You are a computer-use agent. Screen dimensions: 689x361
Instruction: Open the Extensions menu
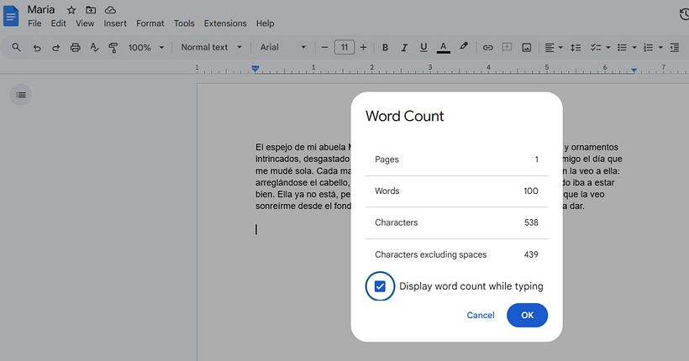(x=225, y=24)
